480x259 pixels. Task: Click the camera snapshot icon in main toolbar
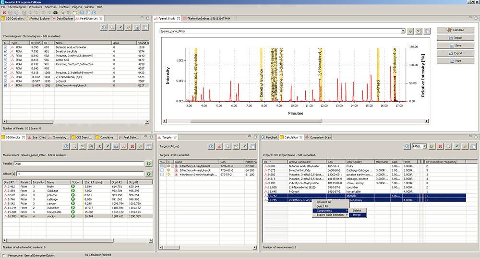55,12
